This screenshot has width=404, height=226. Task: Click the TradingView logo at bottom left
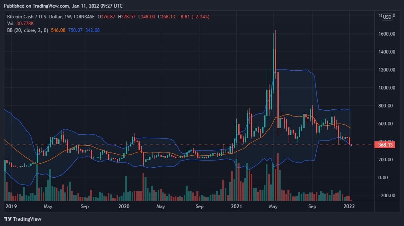[23, 219]
